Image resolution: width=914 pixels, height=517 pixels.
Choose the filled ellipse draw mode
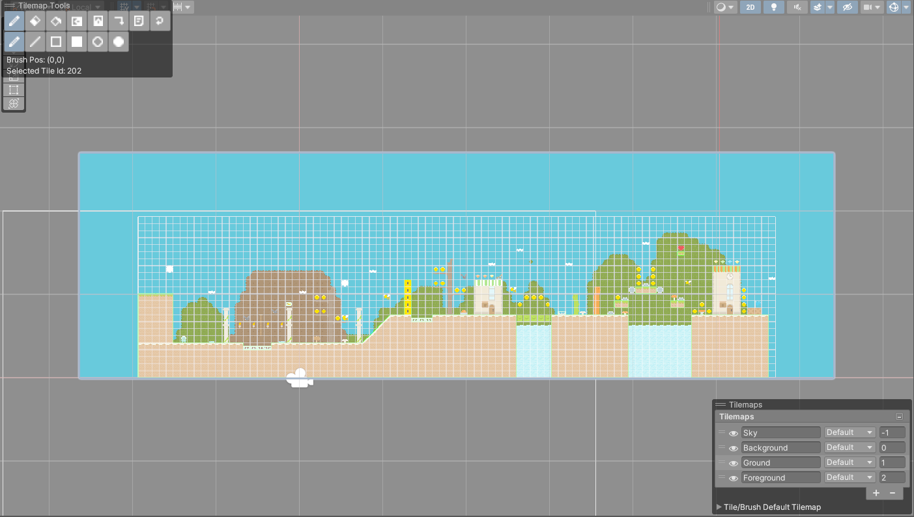pyautogui.click(x=119, y=42)
